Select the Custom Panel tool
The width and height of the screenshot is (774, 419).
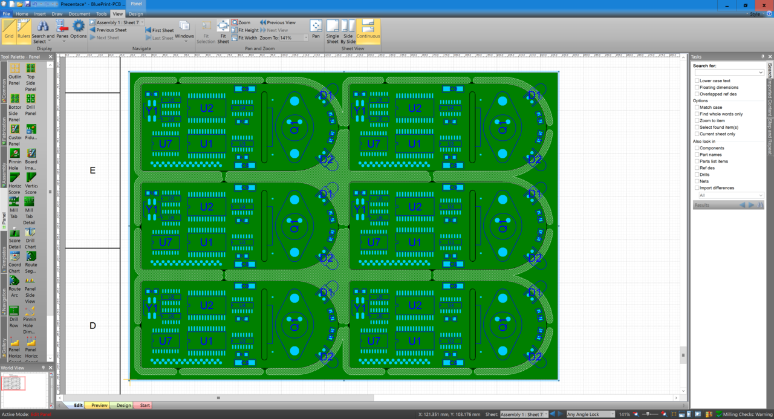[x=15, y=135]
